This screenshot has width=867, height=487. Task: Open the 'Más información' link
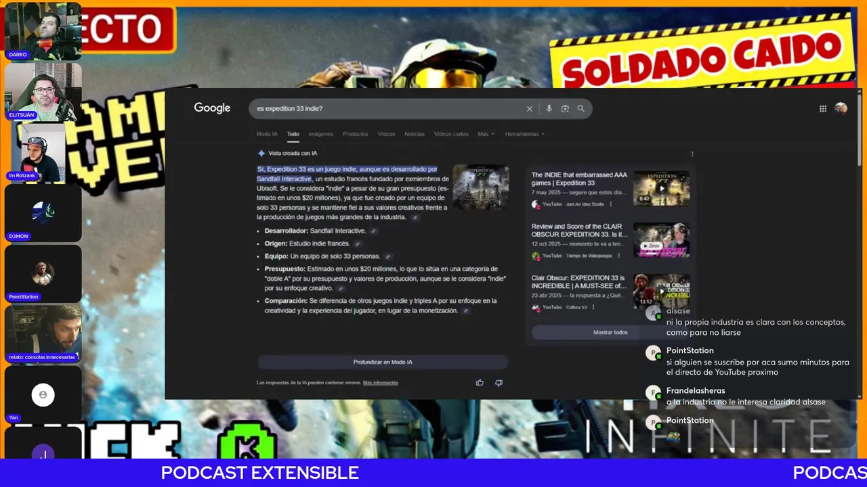381,383
